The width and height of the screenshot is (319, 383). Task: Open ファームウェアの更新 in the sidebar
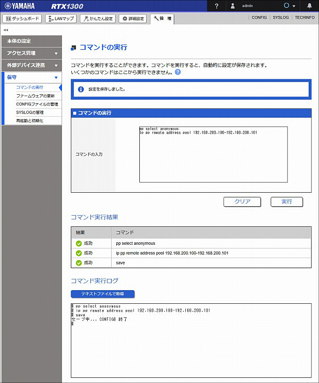coord(36,96)
